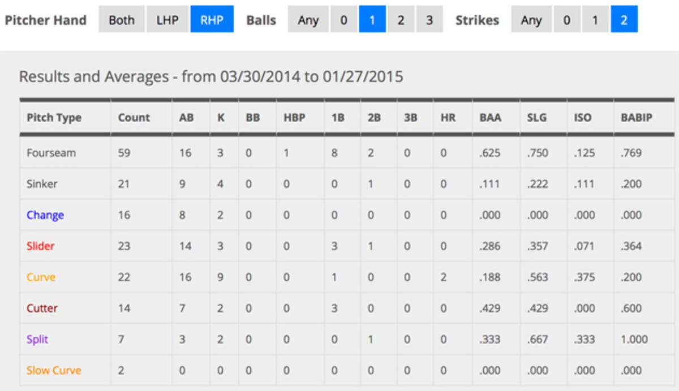The image size is (679, 391).
Task: Choose 1 strike in Strikes filter
Action: point(595,19)
